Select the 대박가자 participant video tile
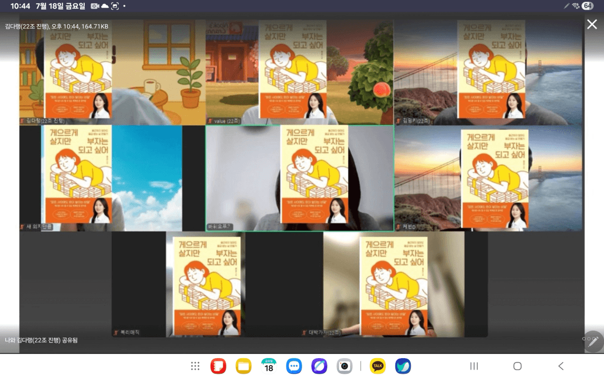The height and width of the screenshot is (378, 604). coord(394,284)
